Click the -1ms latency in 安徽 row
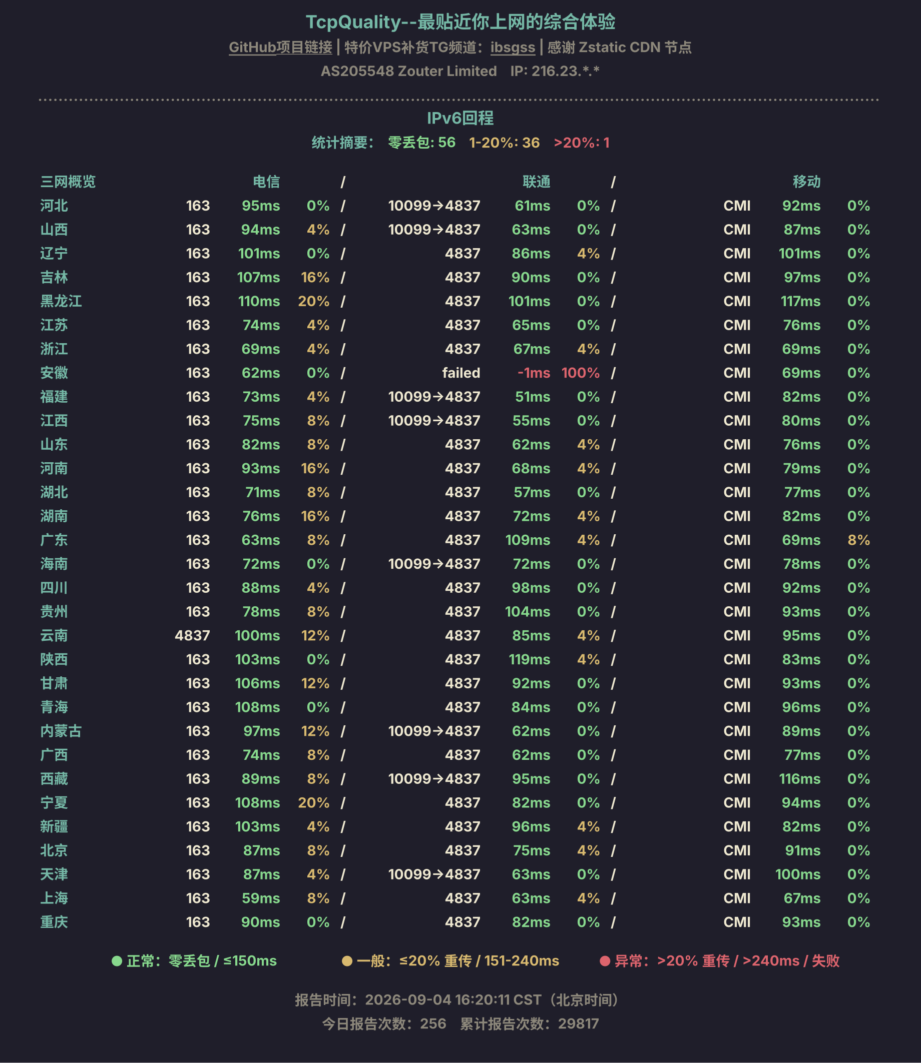921x1063 pixels. point(534,373)
